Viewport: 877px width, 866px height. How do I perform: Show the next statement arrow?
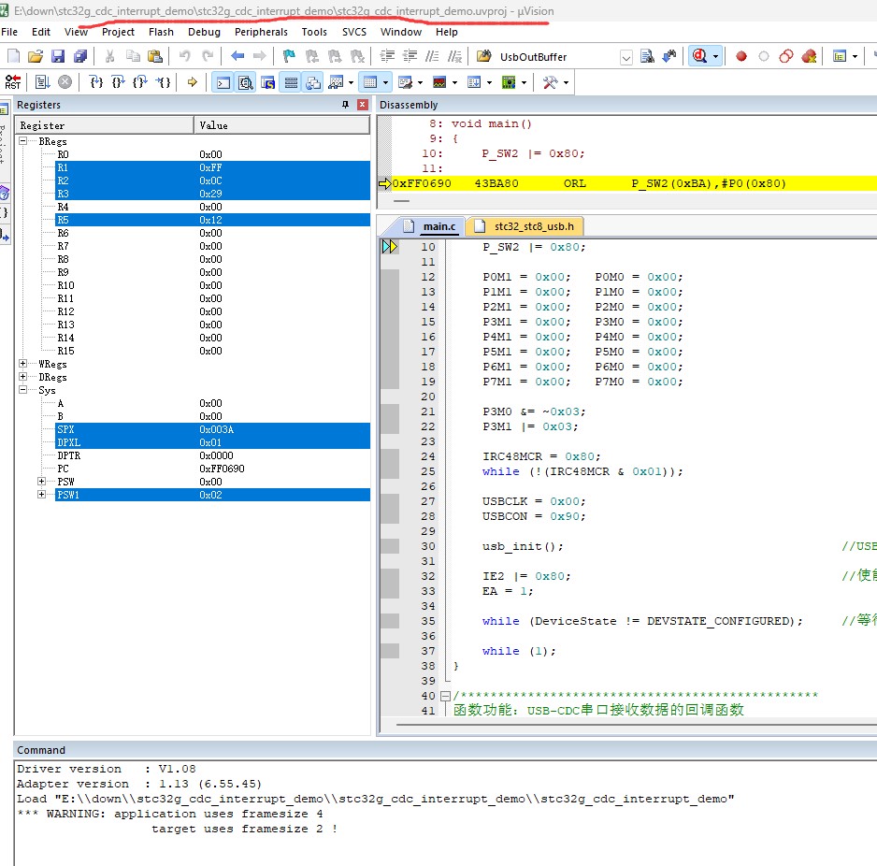pos(193,82)
